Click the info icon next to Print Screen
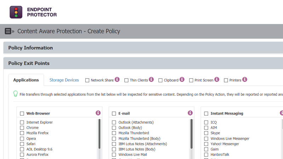The width and height of the screenshot is (283, 159). (x=217, y=79)
